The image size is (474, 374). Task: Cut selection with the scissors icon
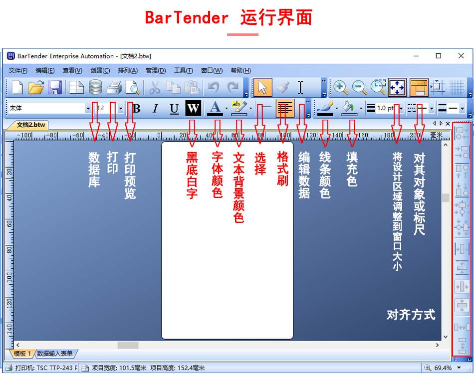(x=155, y=88)
